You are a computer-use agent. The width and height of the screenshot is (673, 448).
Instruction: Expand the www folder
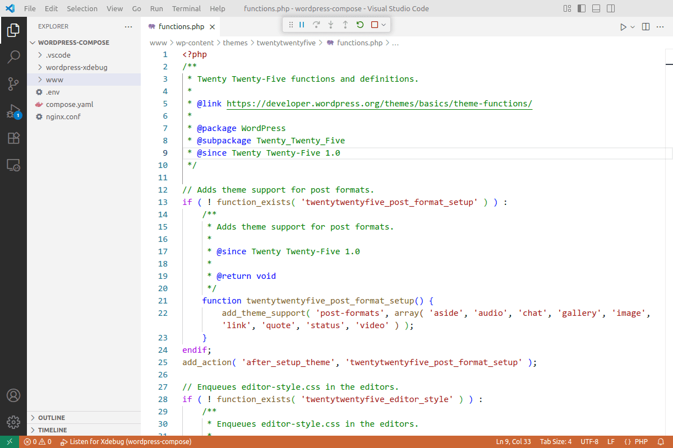tap(84, 80)
